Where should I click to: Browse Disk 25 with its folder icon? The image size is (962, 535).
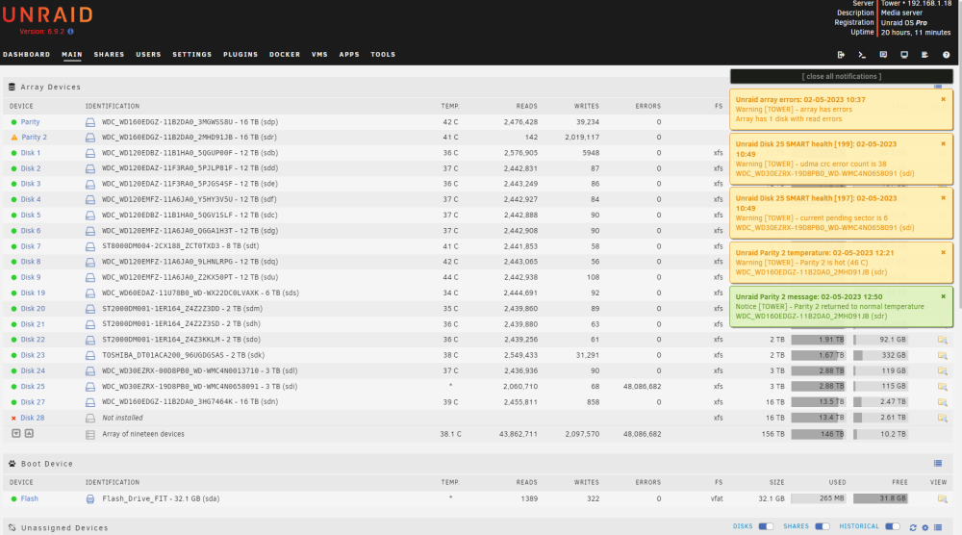click(x=943, y=387)
